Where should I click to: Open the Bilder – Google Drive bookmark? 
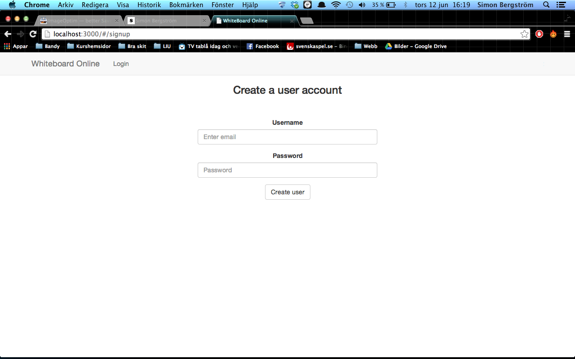(416, 46)
